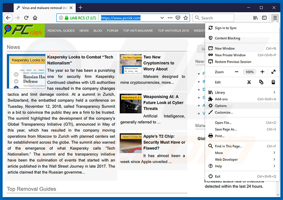Choose Save Page As...
The width and height of the screenshot is (283, 200).
pyautogui.click(x=242, y=129)
